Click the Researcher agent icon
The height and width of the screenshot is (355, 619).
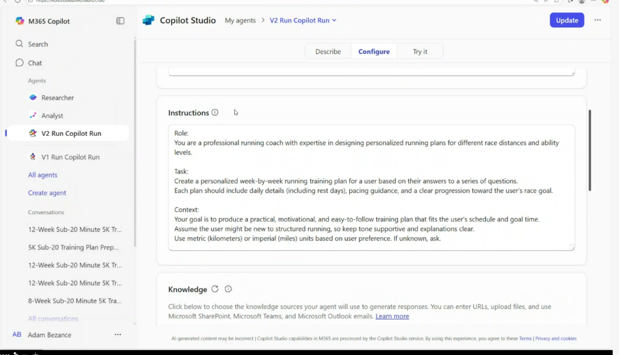click(x=33, y=97)
